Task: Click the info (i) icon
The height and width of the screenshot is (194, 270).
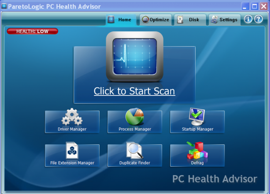Action: [248, 19]
